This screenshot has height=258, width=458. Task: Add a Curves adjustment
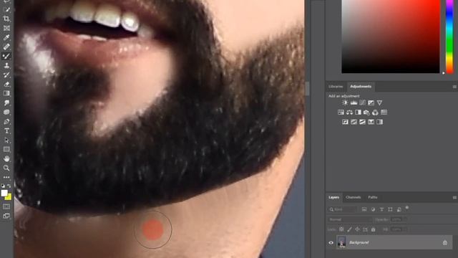pyautogui.click(x=362, y=102)
